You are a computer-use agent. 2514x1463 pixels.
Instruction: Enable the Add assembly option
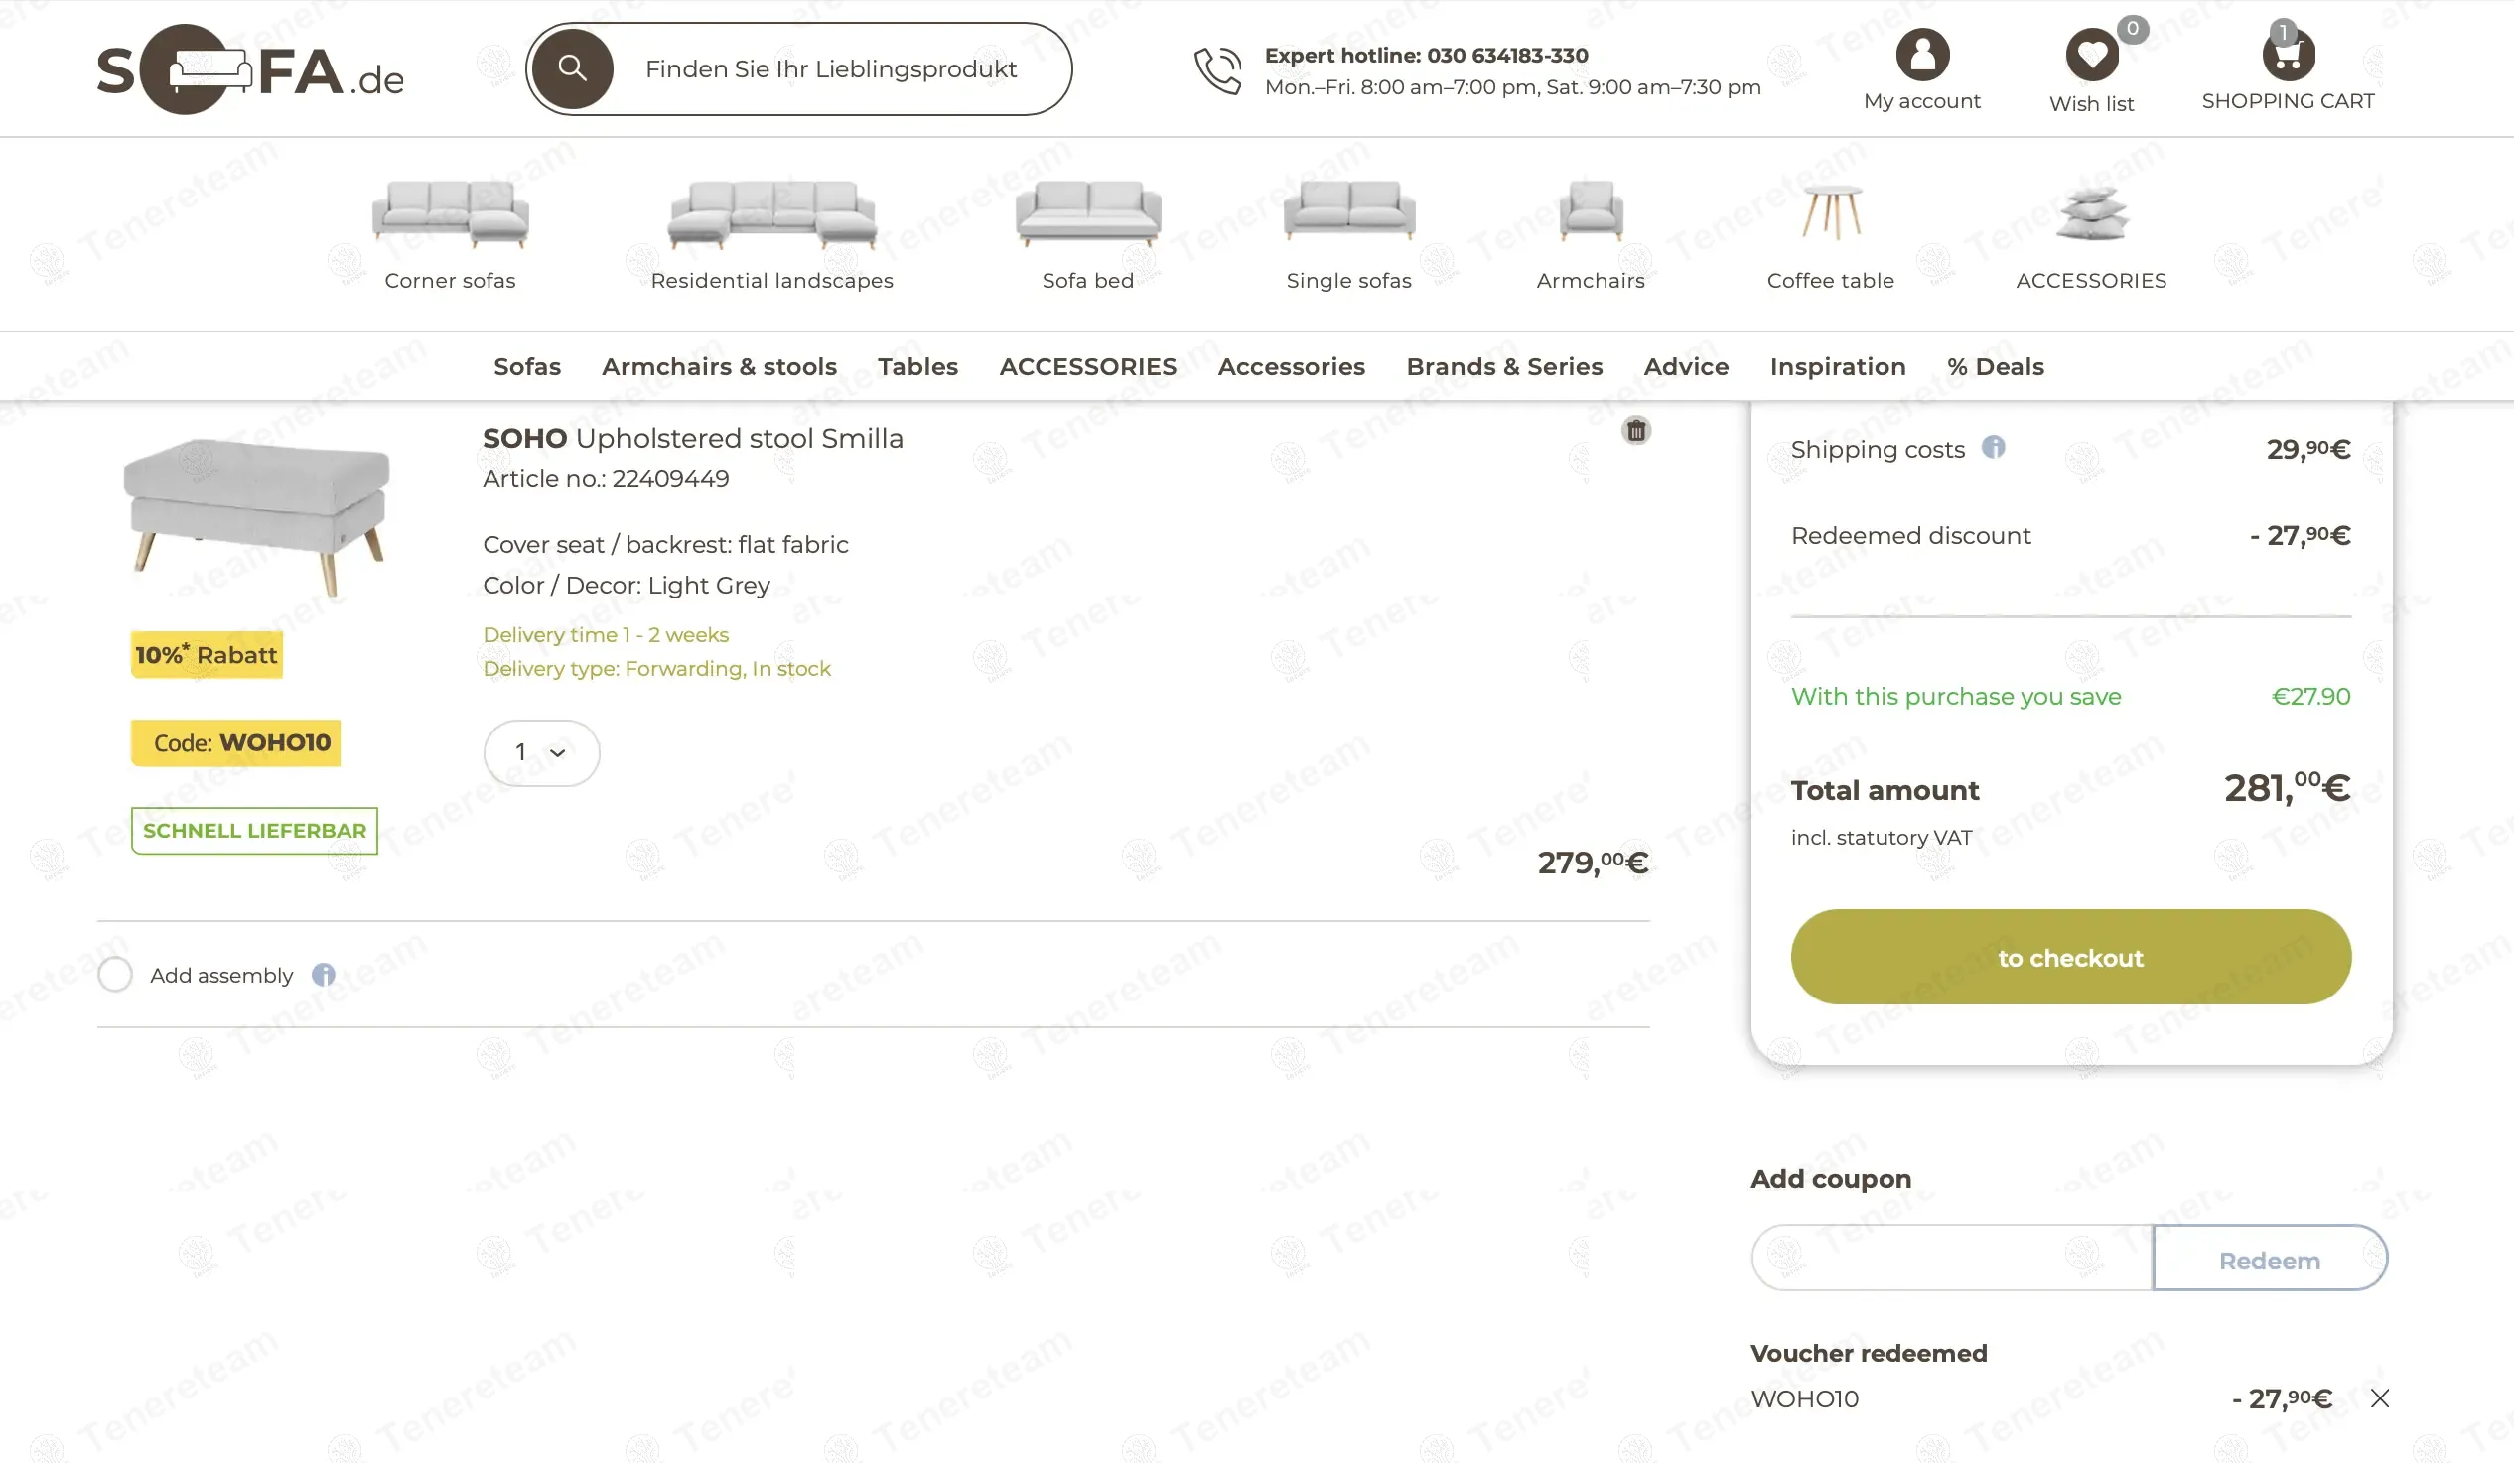pyautogui.click(x=116, y=975)
